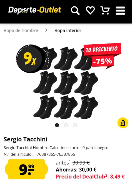Open the search magnifier icon
Image resolution: width=132 pixels, height=182 pixels.
tap(75, 11)
